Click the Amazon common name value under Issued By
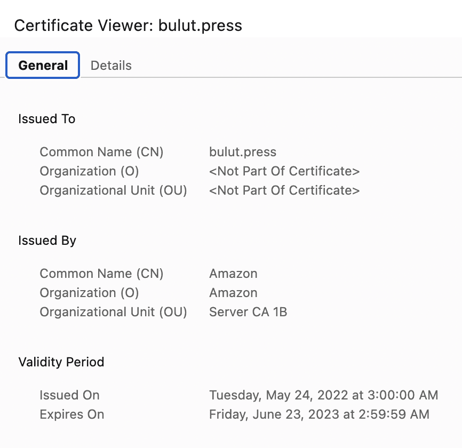The height and width of the screenshot is (448, 462). tap(233, 274)
